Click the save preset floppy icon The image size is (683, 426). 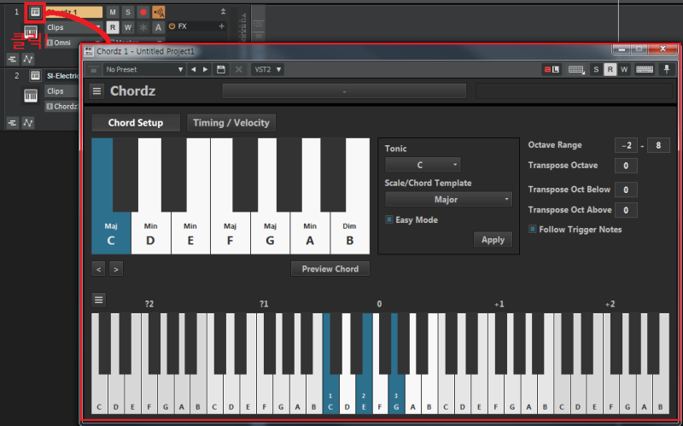[221, 69]
